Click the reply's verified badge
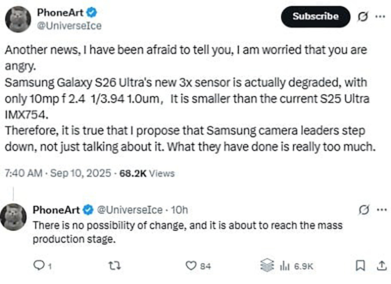This screenshot has height=284, width=391. tap(87, 210)
